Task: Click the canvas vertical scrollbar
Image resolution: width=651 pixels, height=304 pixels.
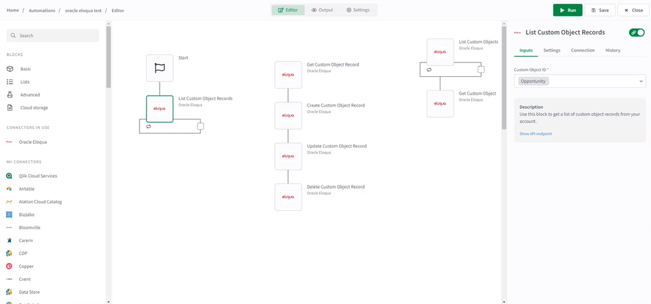Action: tap(504, 77)
